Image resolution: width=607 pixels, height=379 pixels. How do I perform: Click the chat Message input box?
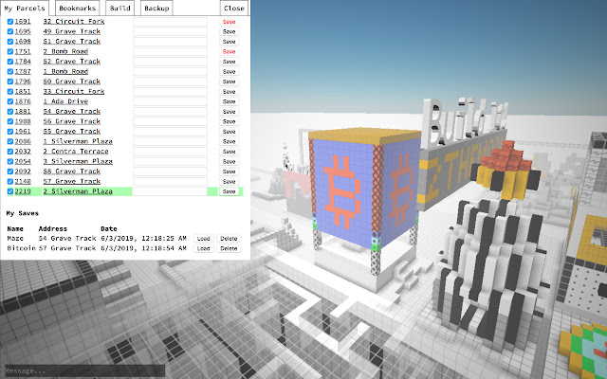coord(84,370)
